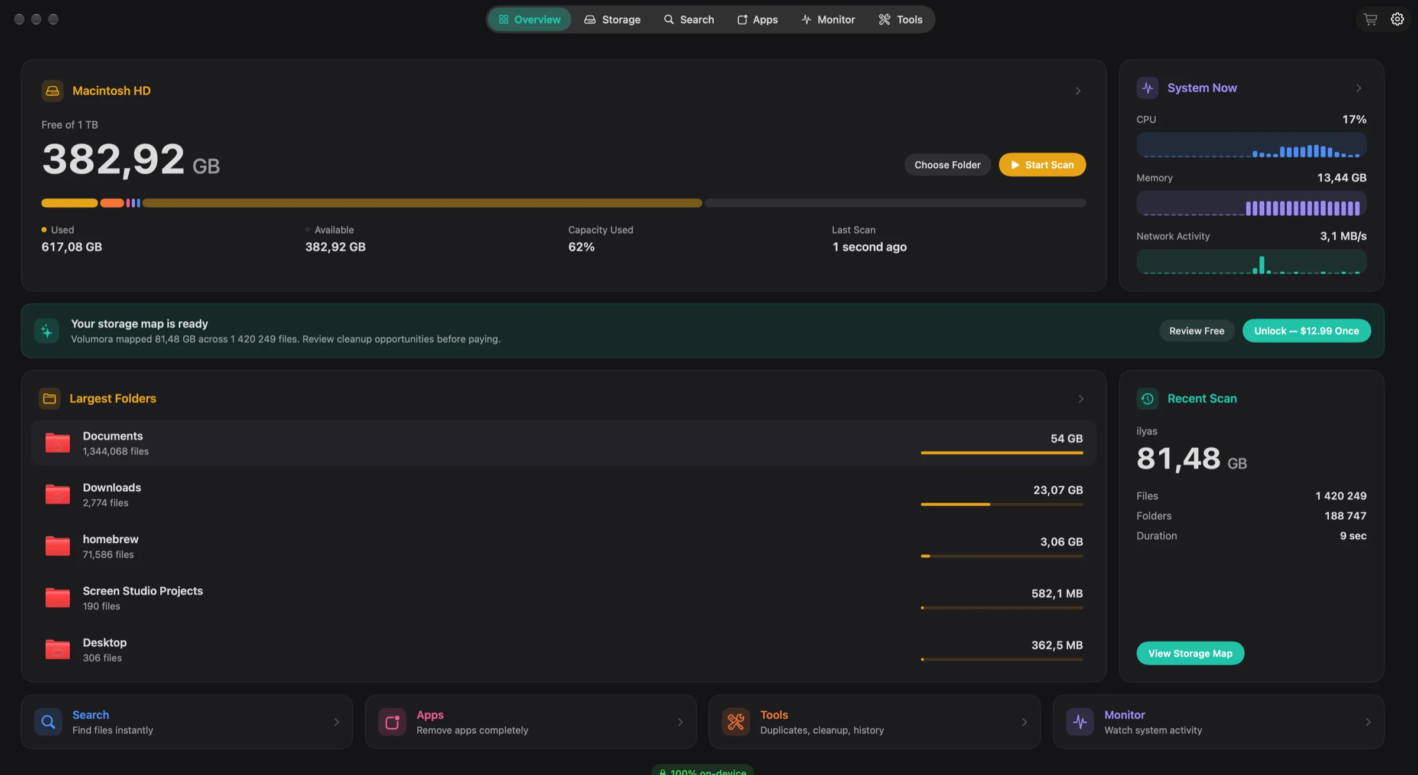Open the Search card chevron
Image resolution: width=1418 pixels, height=775 pixels.
point(337,722)
